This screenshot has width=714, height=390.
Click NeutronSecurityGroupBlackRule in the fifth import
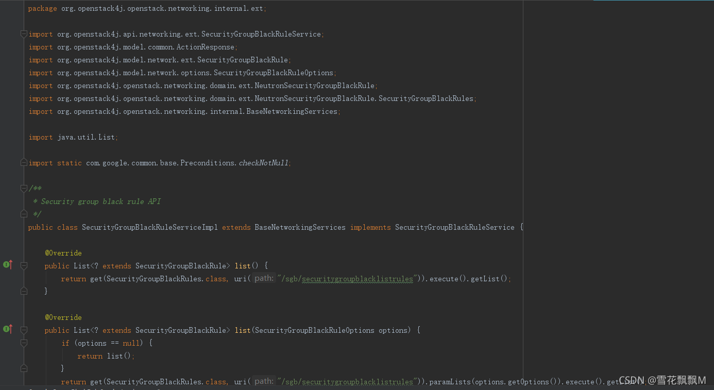click(315, 86)
